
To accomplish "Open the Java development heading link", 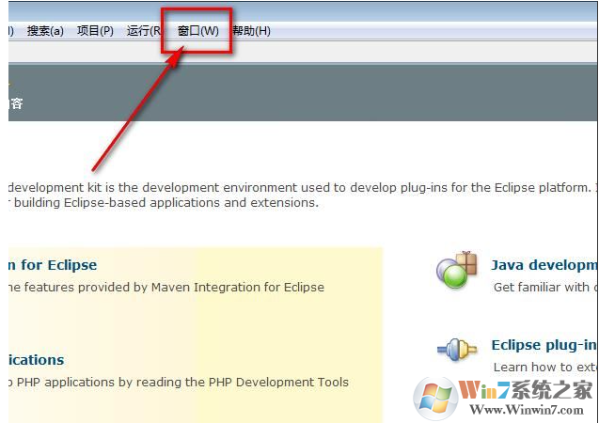I will click(544, 265).
